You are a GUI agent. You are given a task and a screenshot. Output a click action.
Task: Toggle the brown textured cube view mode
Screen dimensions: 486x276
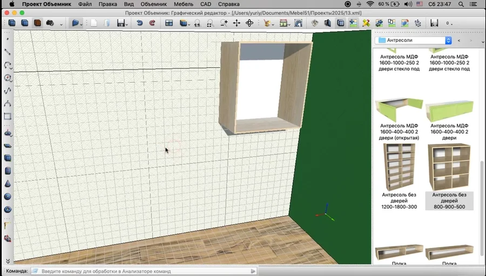pyautogui.click(x=37, y=23)
